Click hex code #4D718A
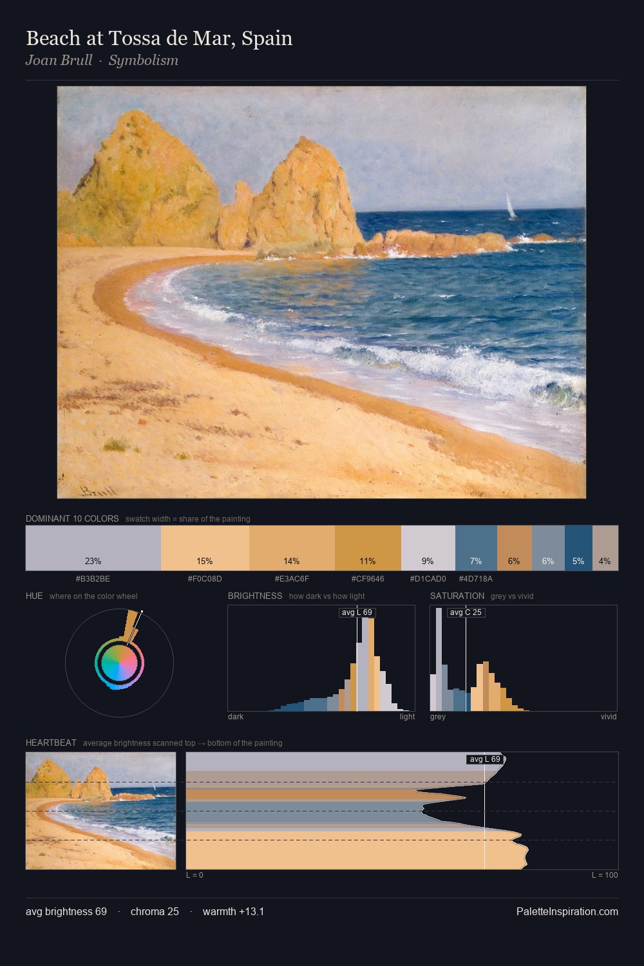Image resolution: width=644 pixels, height=966 pixels. 476,579
